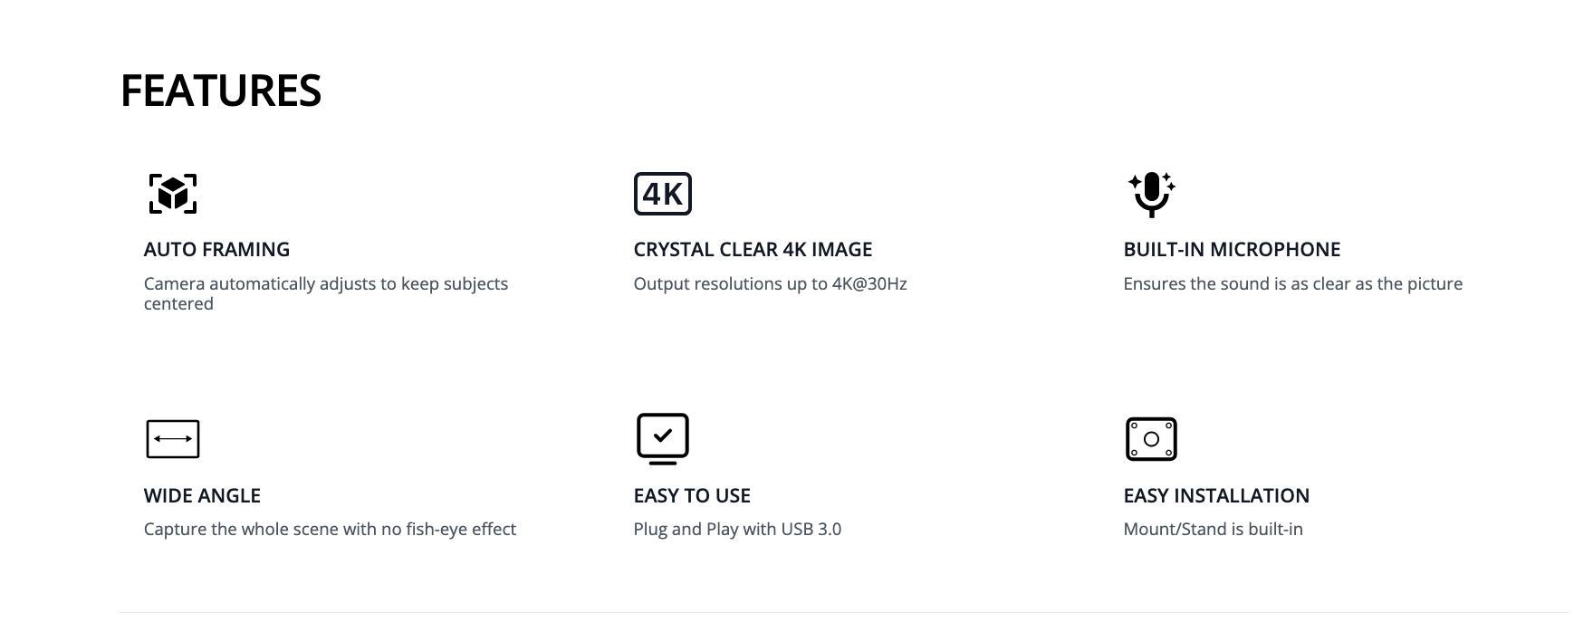The height and width of the screenshot is (622, 1593).
Task: Click the CRYSTAL CLEAR 4K IMAGE title
Action: click(753, 249)
